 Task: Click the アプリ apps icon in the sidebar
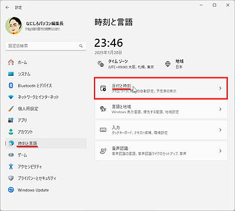11,120
